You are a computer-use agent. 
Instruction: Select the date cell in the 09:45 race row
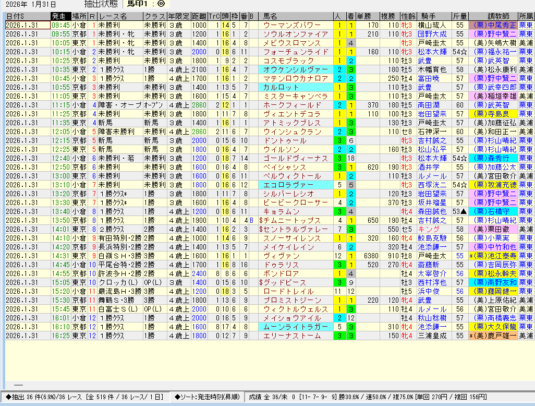click(x=28, y=25)
